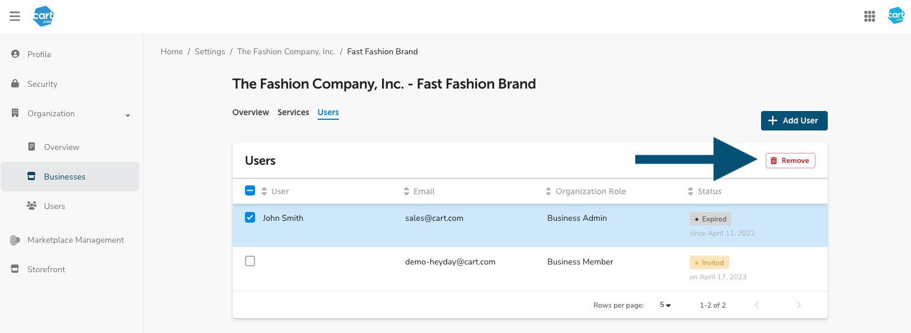The height and width of the screenshot is (333, 911).
Task: Switch to the Overview tab
Action: (250, 112)
